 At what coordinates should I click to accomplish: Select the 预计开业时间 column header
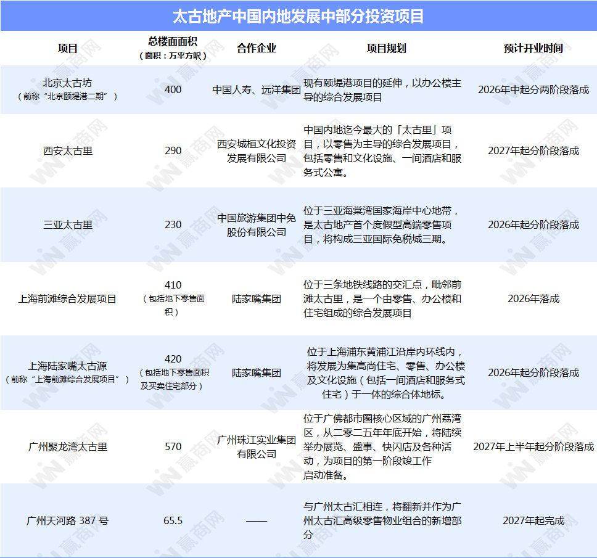[x=533, y=46]
